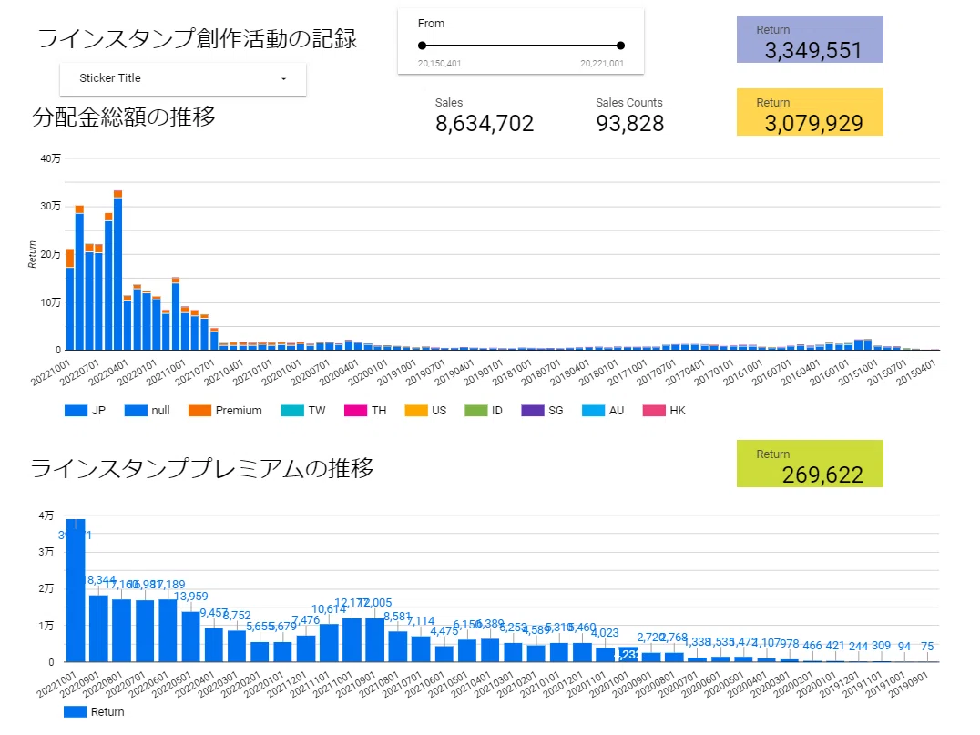Click the 421 value label
Viewport: 980px width, 735px height.
click(835, 646)
